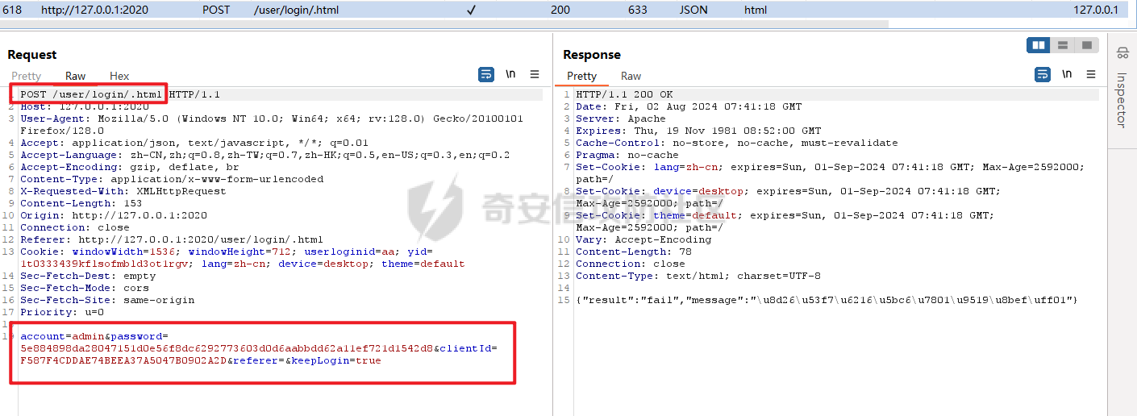Select history row number 618
This screenshot has width=1137, height=416.
12,10
